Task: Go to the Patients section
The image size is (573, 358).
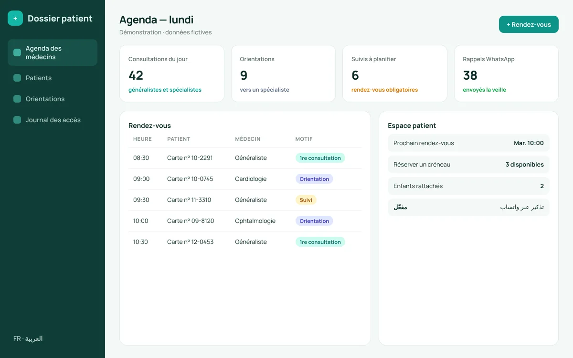Action: tap(53, 78)
